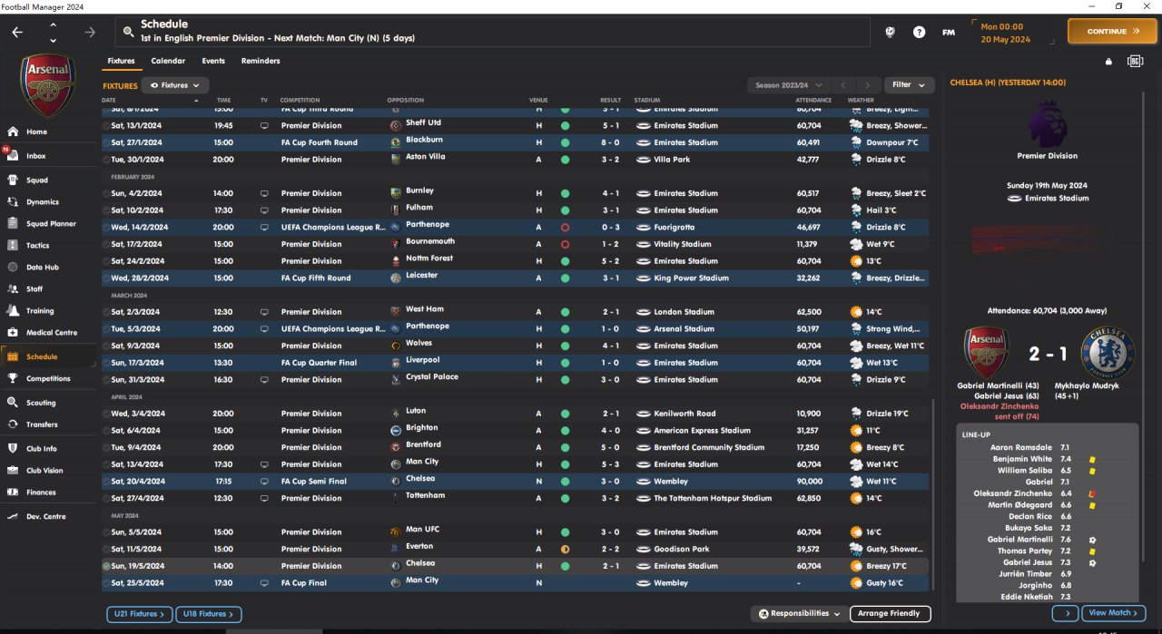Click the fixtures list vertical scrollbar
The height and width of the screenshot is (634, 1162).
933,494
